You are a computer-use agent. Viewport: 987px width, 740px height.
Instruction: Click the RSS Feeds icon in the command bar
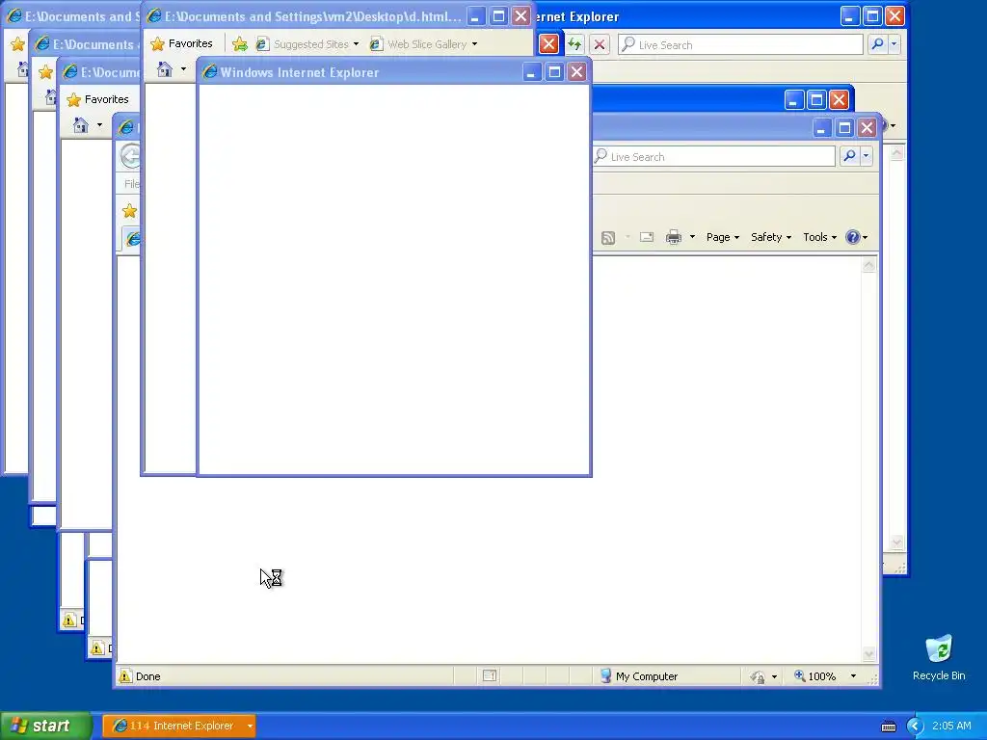(x=608, y=237)
